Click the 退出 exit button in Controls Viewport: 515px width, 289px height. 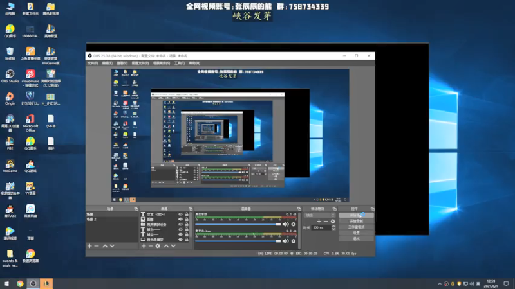(x=357, y=239)
